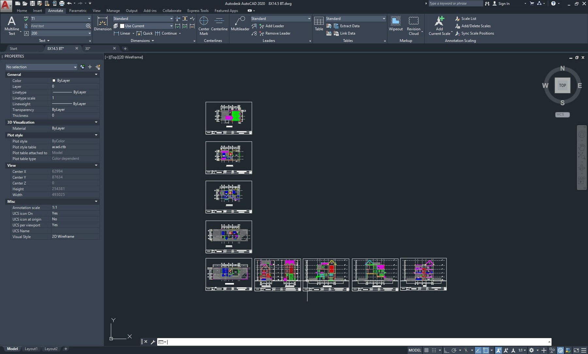The width and height of the screenshot is (588, 354).
Task: Collapse the Plot style properties section
Action: [x=96, y=135]
